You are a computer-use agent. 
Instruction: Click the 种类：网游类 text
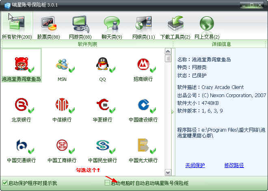[192, 67]
